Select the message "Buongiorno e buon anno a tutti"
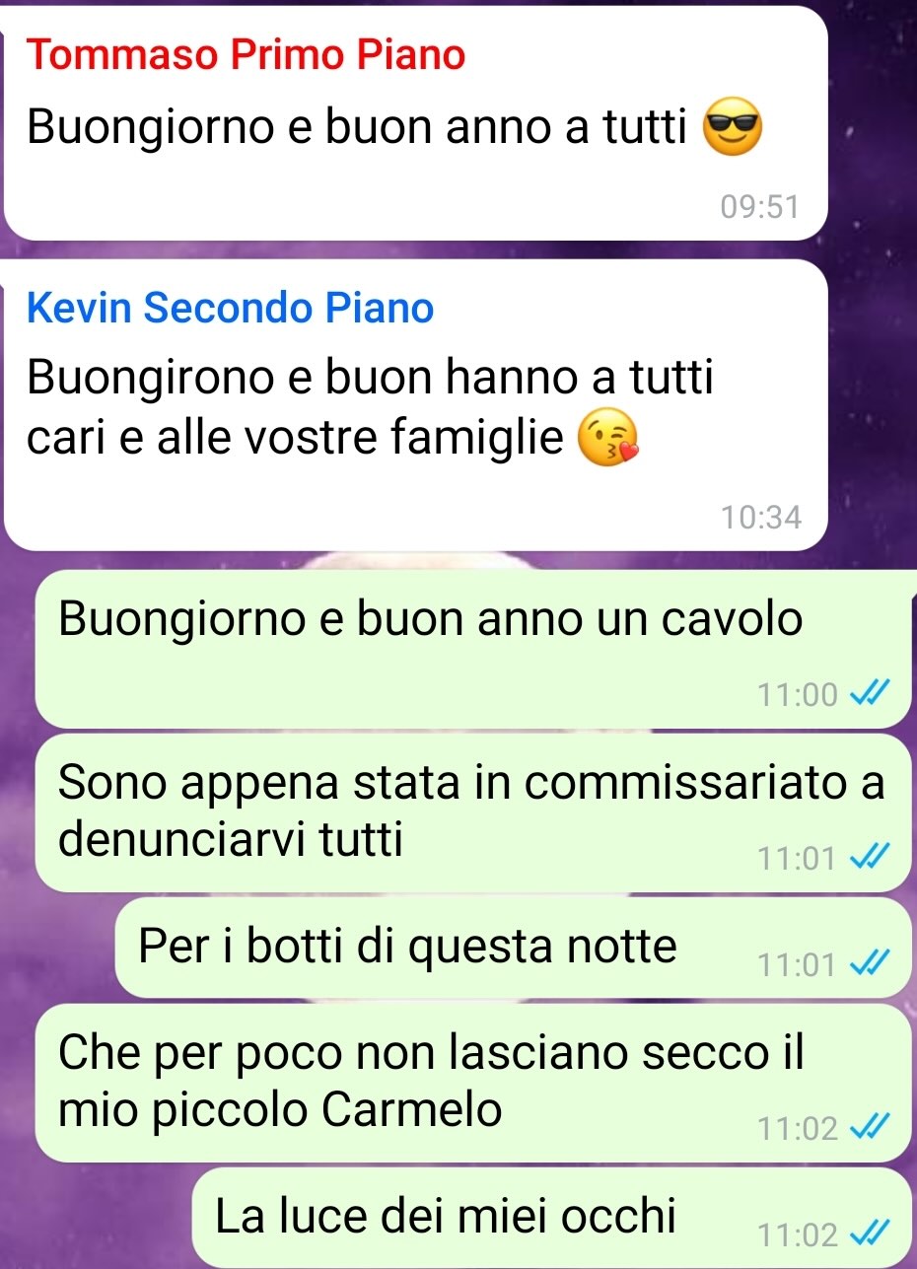The width and height of the screenshot is (917, 1269). click(x=414, y=123)
